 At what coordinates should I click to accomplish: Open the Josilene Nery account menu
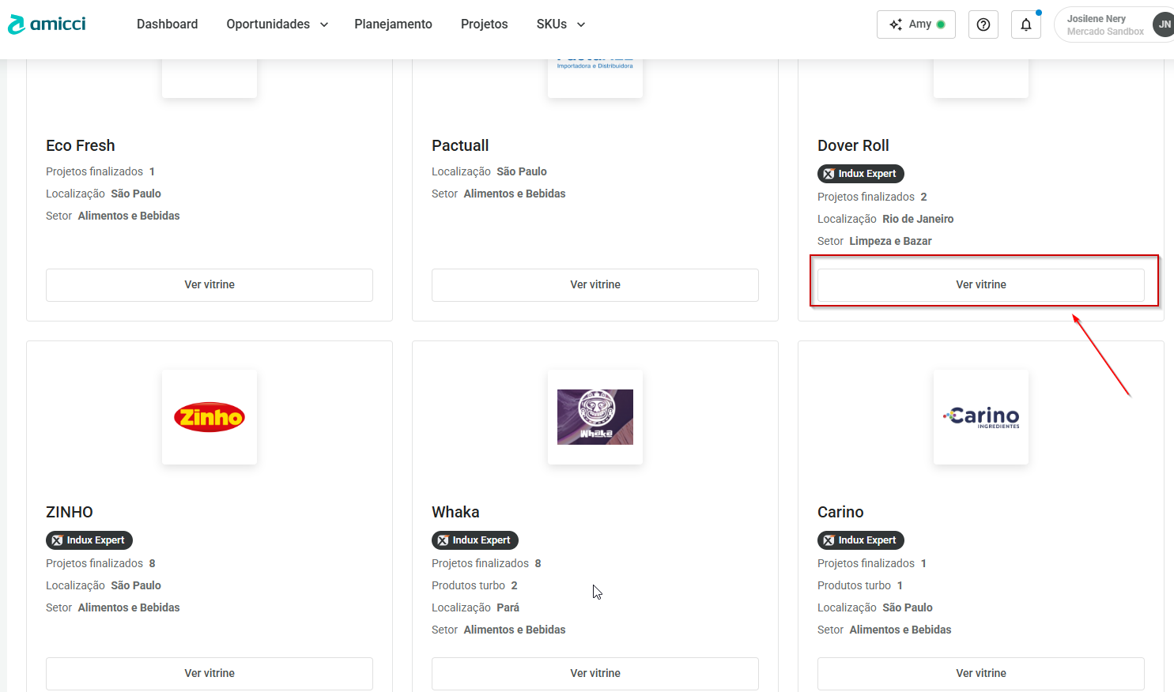(x=1104, y=24)
